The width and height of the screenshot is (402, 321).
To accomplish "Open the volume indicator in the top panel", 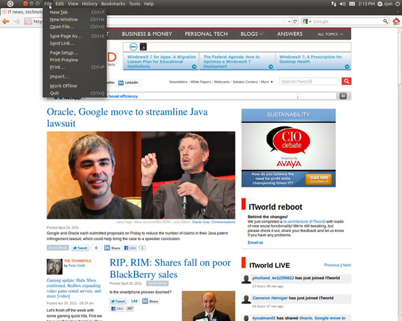I will click(342, 4).
